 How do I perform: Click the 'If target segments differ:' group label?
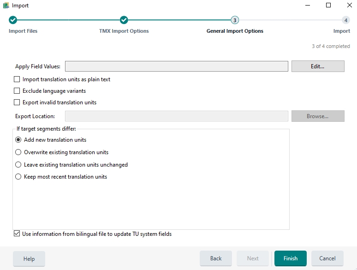point(46,129)
